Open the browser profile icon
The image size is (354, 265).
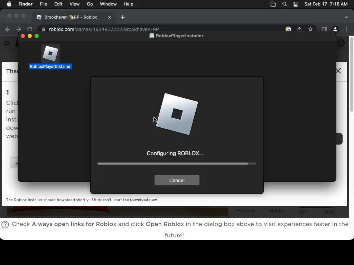(335, 29)
